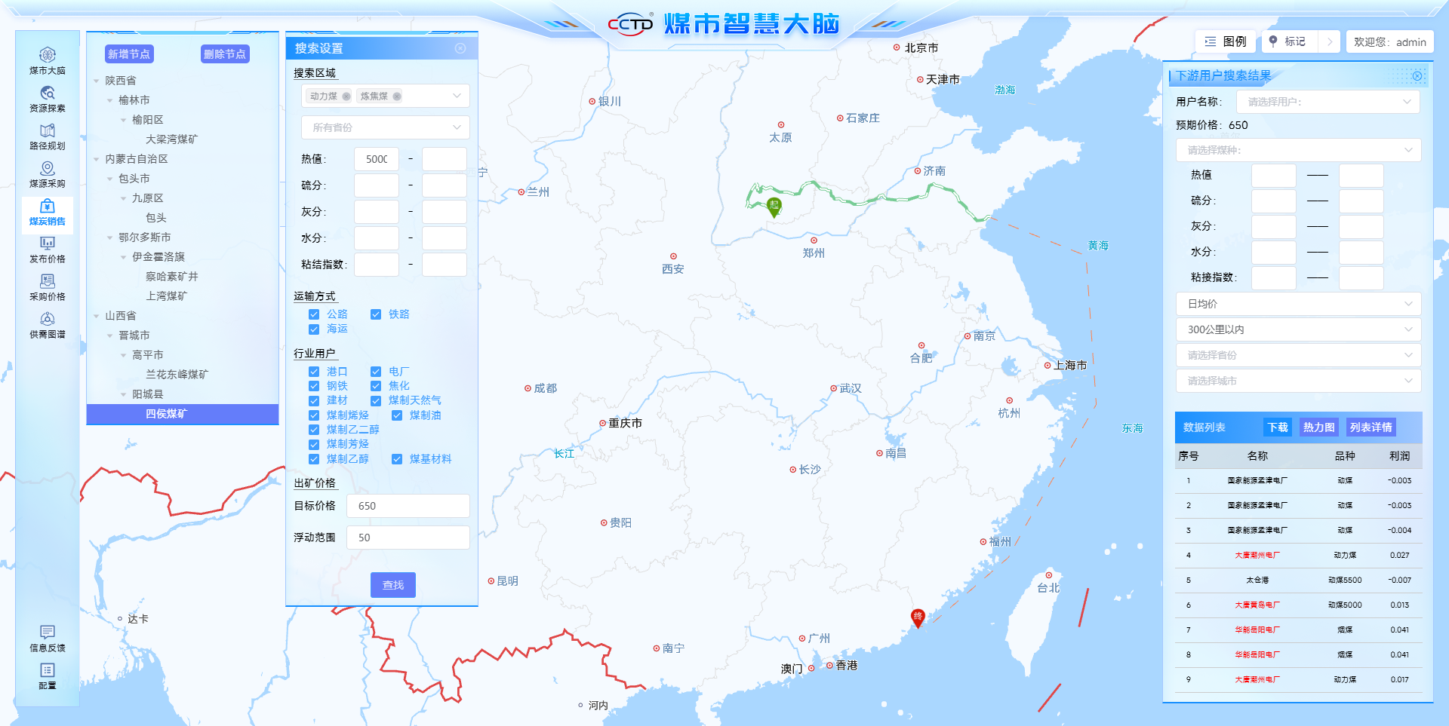Open the 发布价格 sidebar icon

tap(47, 249)
